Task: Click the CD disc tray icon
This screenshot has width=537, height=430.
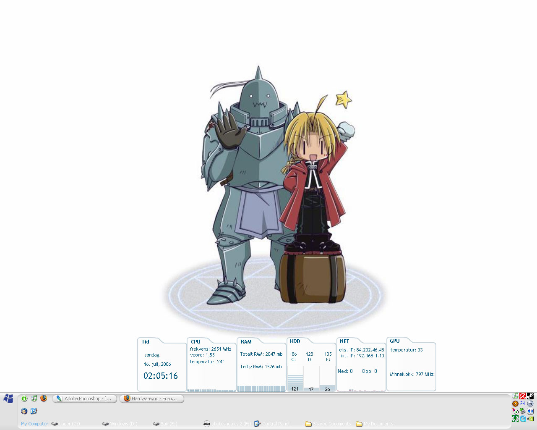Action: (515, 396)
